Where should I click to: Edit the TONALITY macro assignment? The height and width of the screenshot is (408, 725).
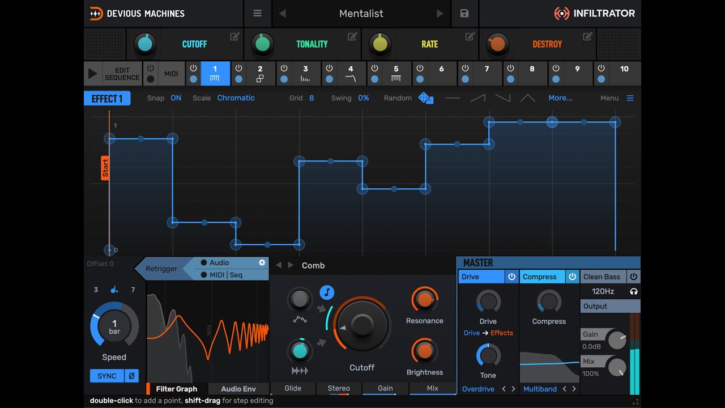(x=352, y=36)
